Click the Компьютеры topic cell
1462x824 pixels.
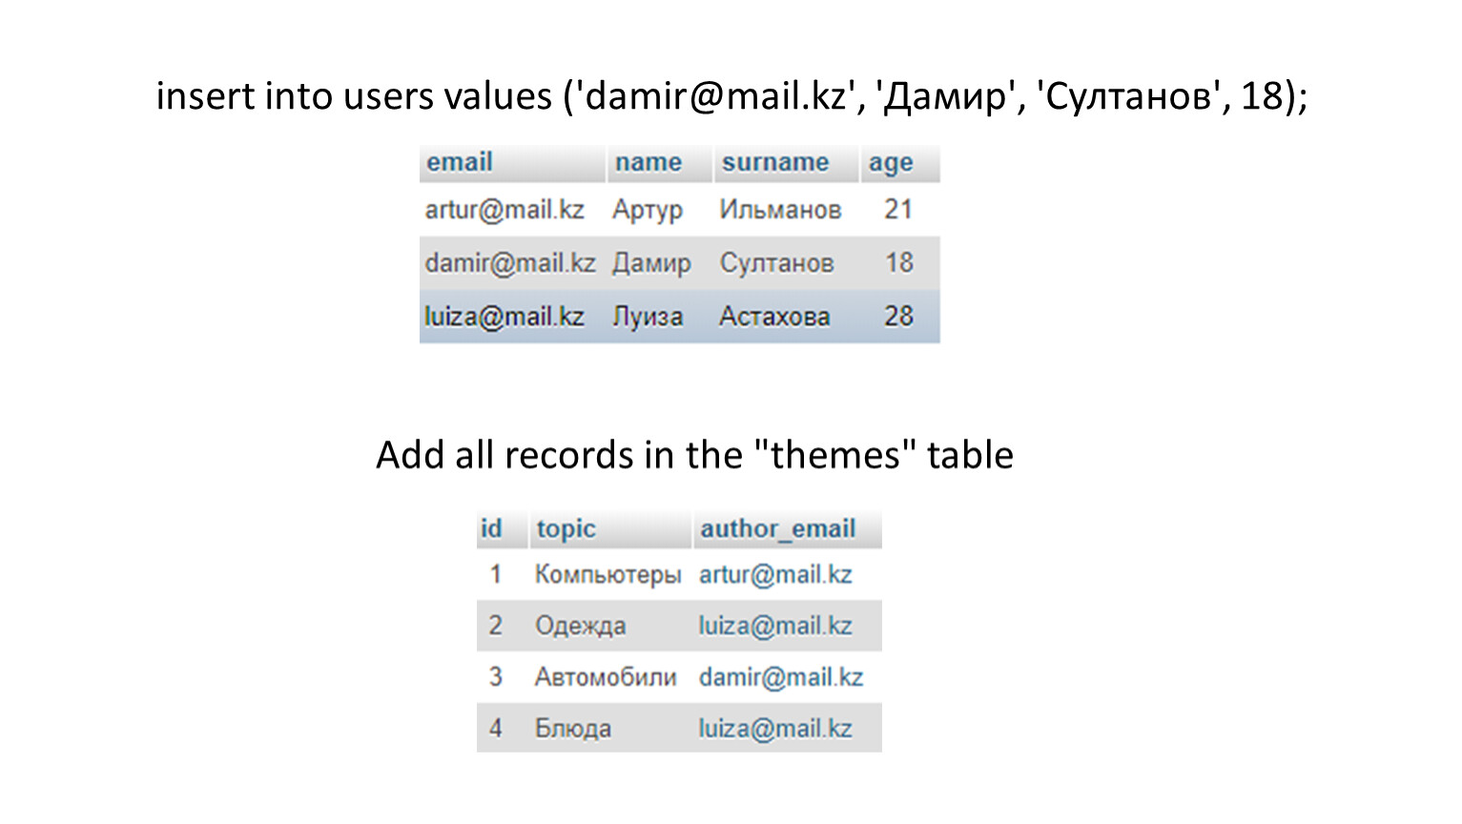(x=607, y=574)
